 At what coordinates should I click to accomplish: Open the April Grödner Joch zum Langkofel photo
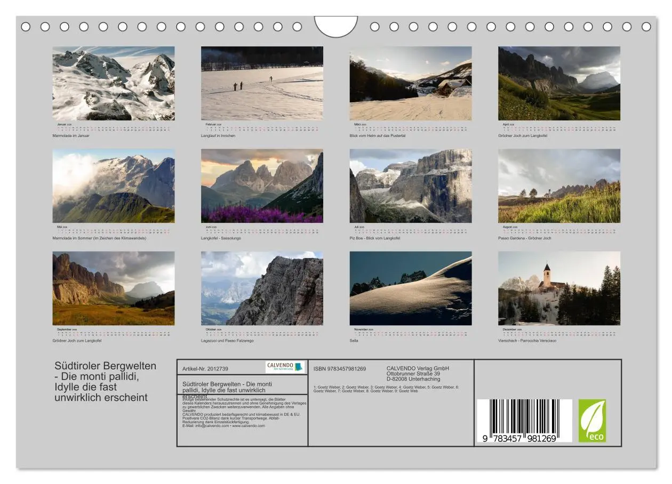pyautogui.click(x=559, y=83)
